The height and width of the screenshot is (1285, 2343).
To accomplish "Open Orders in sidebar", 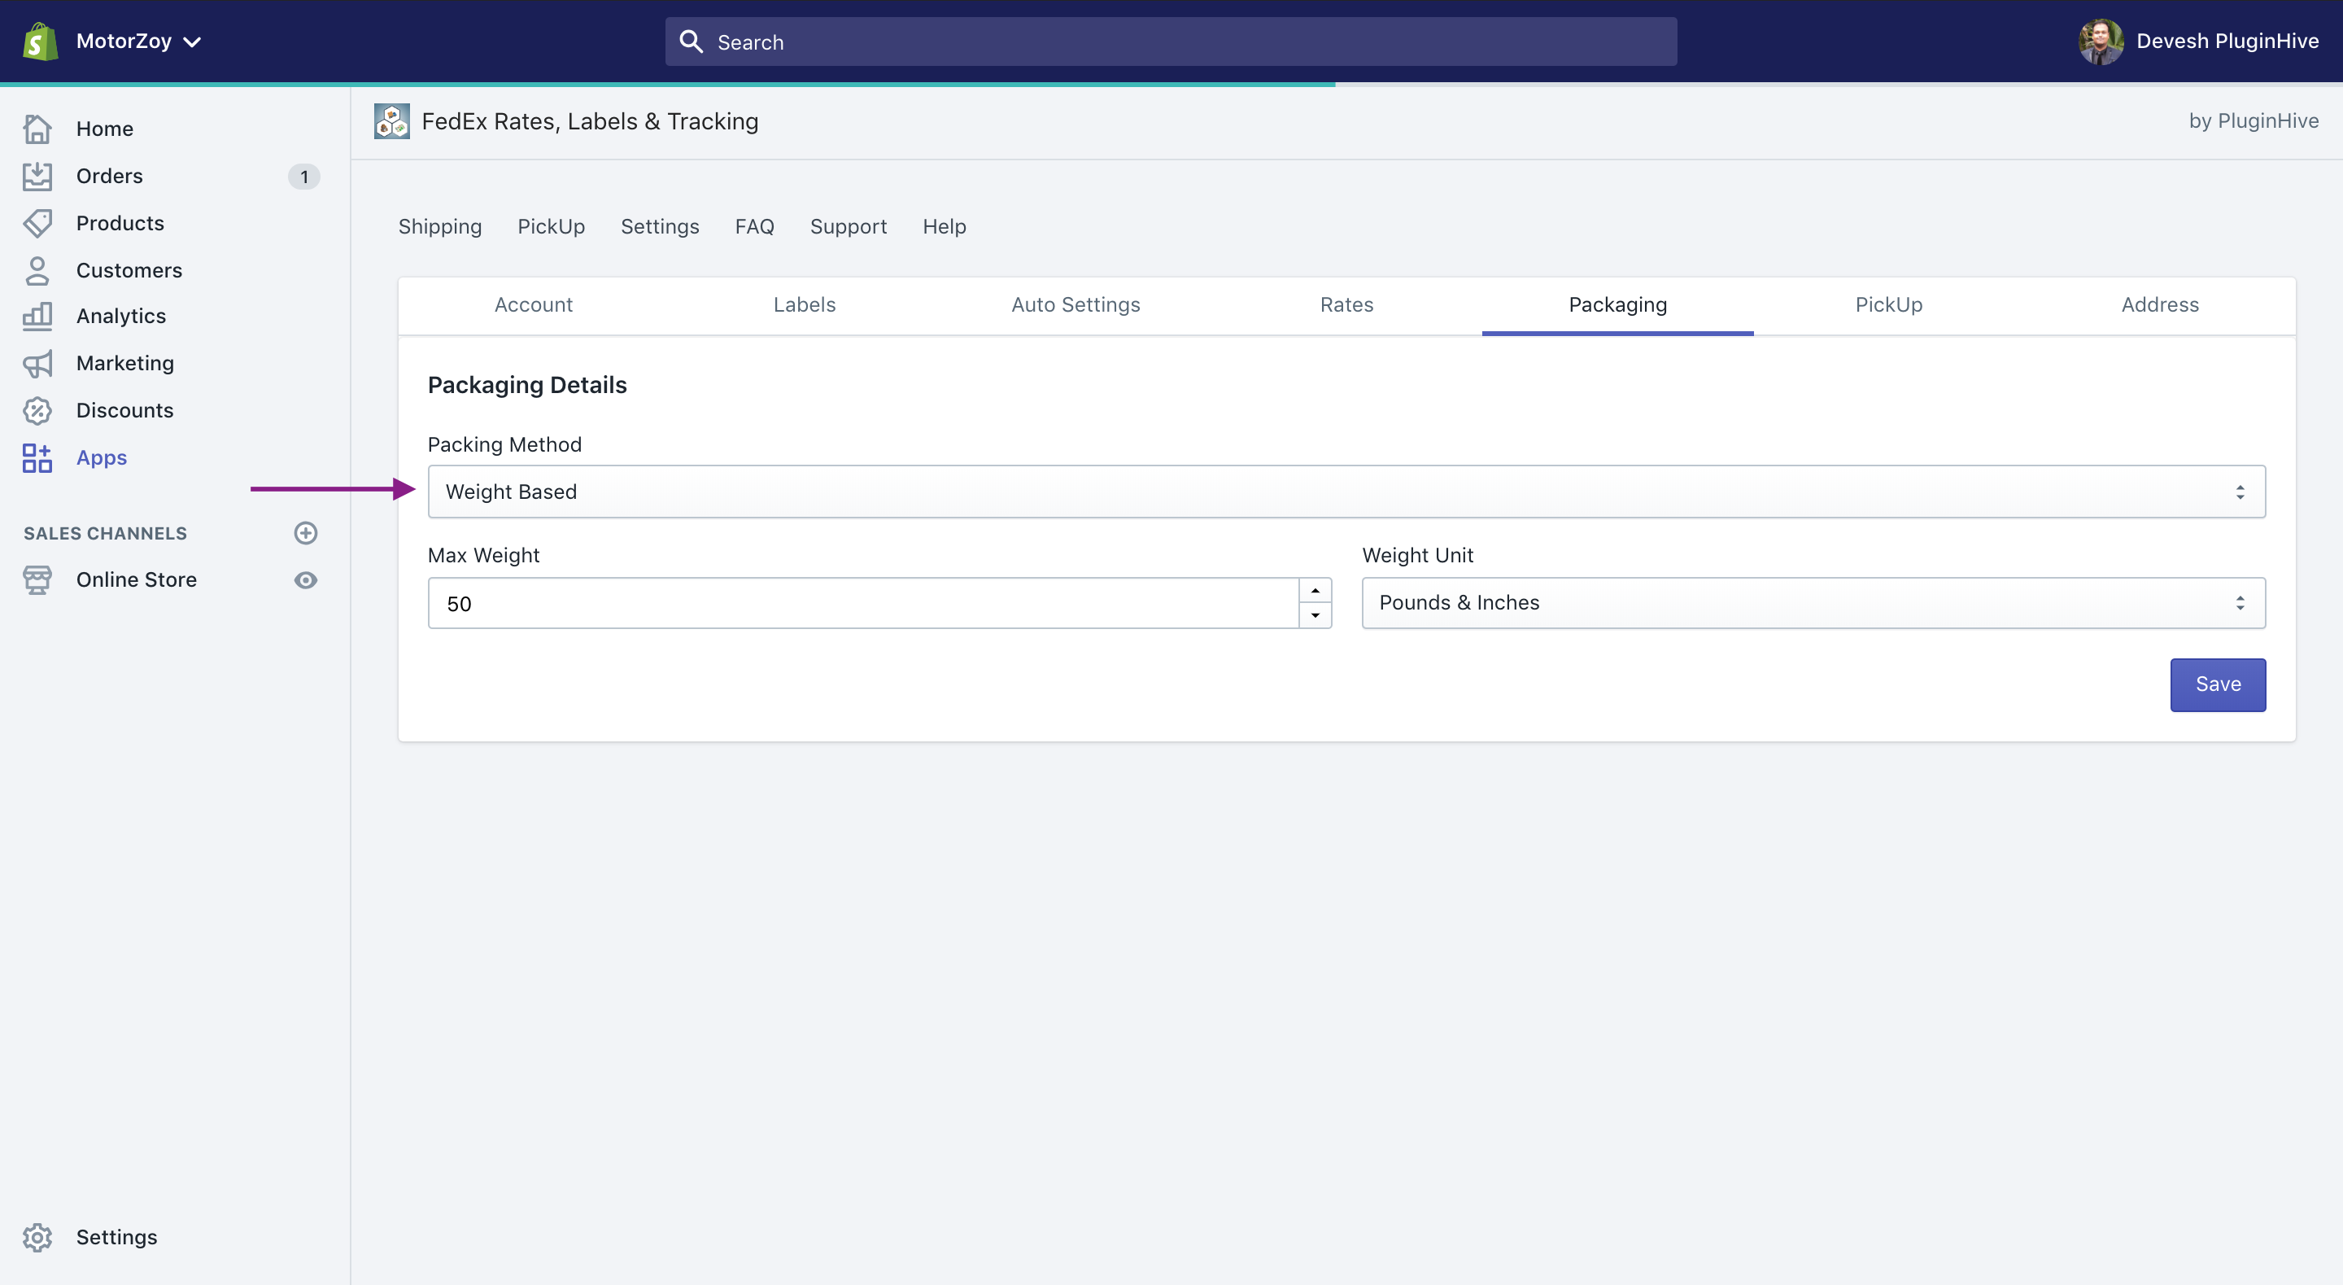I will pos(109,176).
